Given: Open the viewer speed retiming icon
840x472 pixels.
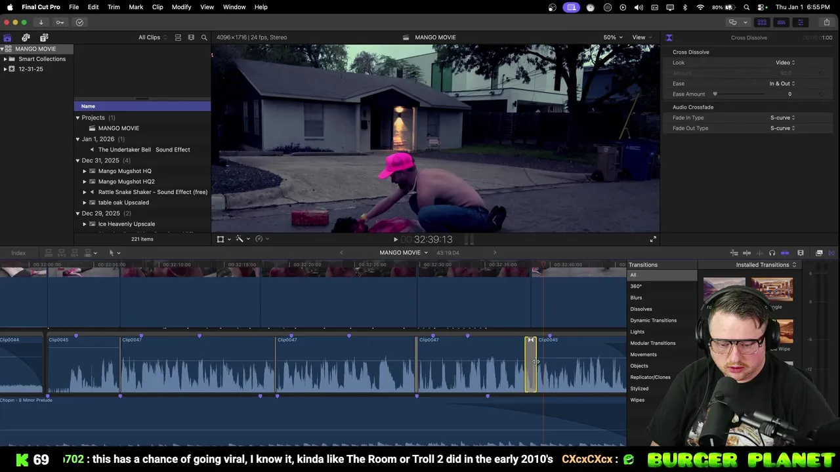Looking at the screenshot, I should 259,239.
